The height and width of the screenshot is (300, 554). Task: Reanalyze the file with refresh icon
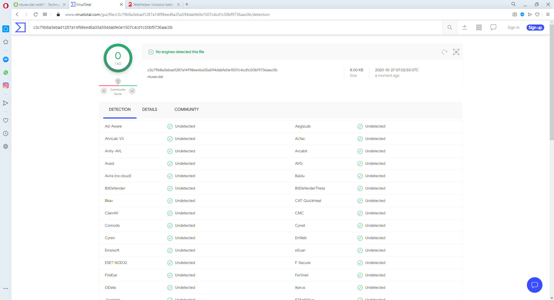click(445, 52)
